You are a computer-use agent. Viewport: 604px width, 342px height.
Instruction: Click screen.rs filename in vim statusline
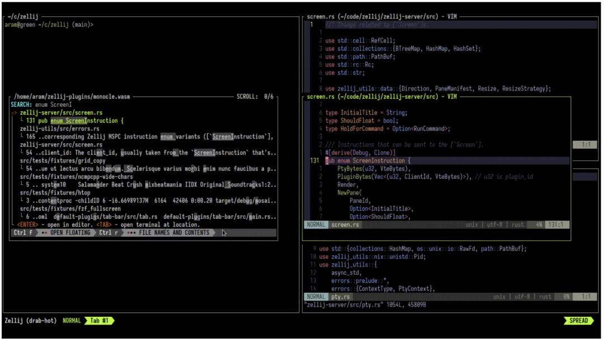(x=345, y=225)
